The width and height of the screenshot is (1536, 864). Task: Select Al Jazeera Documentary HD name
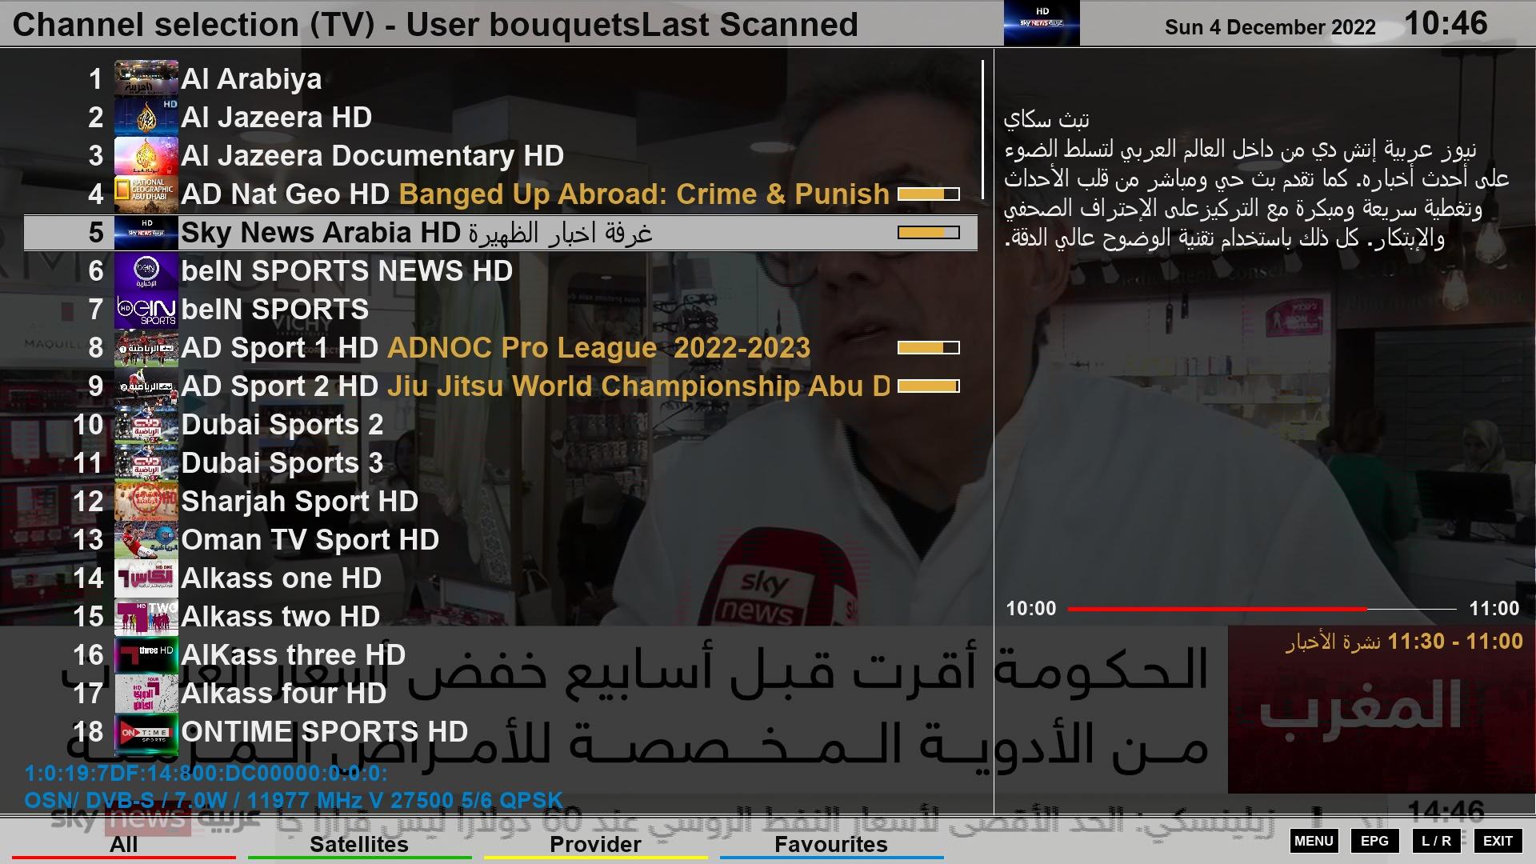pos(373,156)
